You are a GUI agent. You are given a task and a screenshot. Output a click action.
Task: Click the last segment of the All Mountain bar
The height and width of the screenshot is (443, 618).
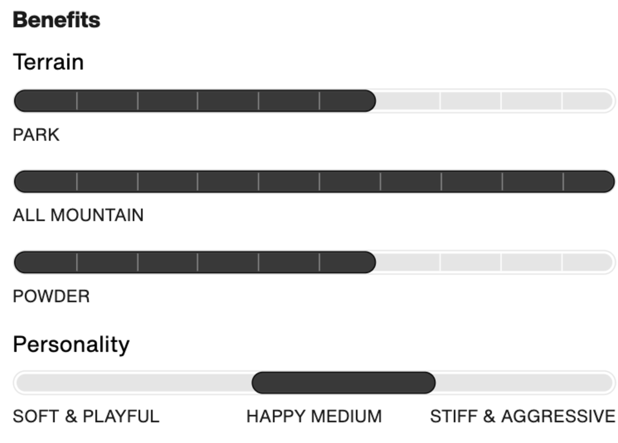588,181
